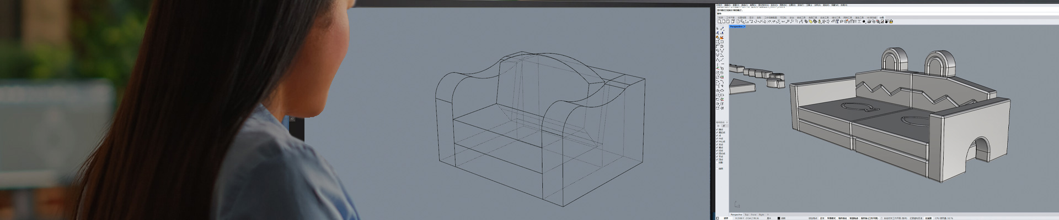This screenshot has height=220, width=1059.
Task: Click the 正交 (Ortho) status bar button
Action: point(822,218)
